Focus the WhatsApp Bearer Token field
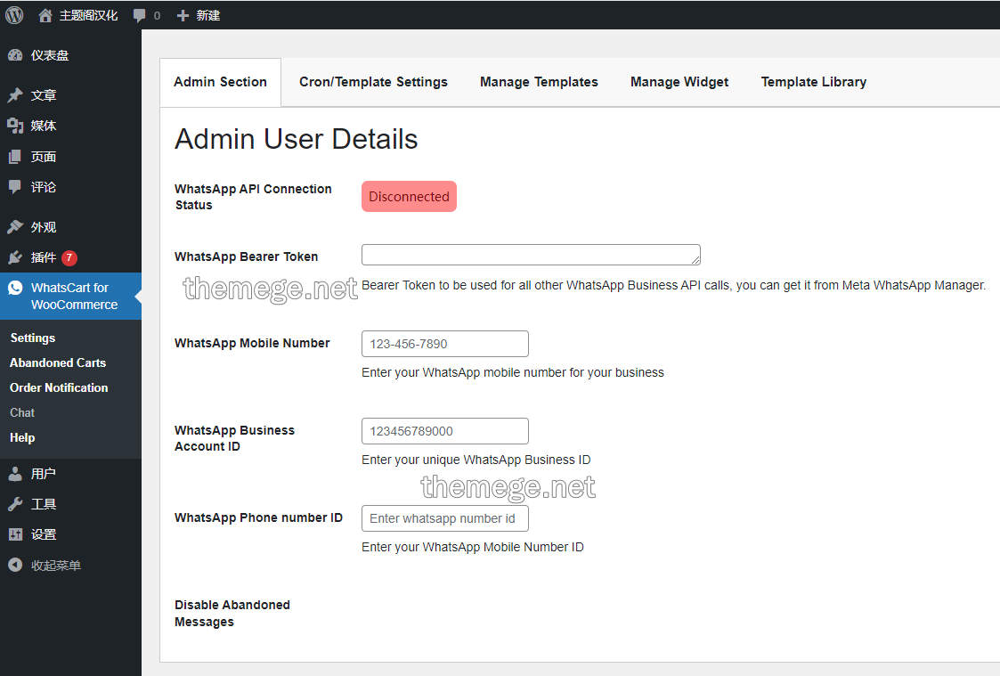The image size is (1000, 676). point(531,255)
